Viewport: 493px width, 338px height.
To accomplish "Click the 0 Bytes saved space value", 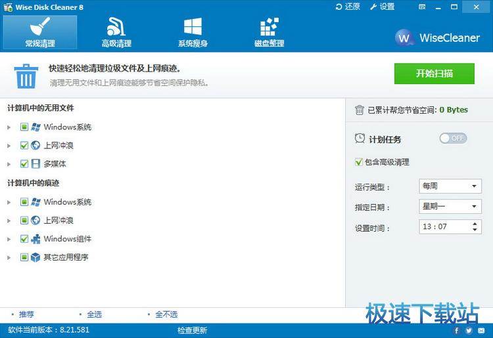I will pos(454,110).
